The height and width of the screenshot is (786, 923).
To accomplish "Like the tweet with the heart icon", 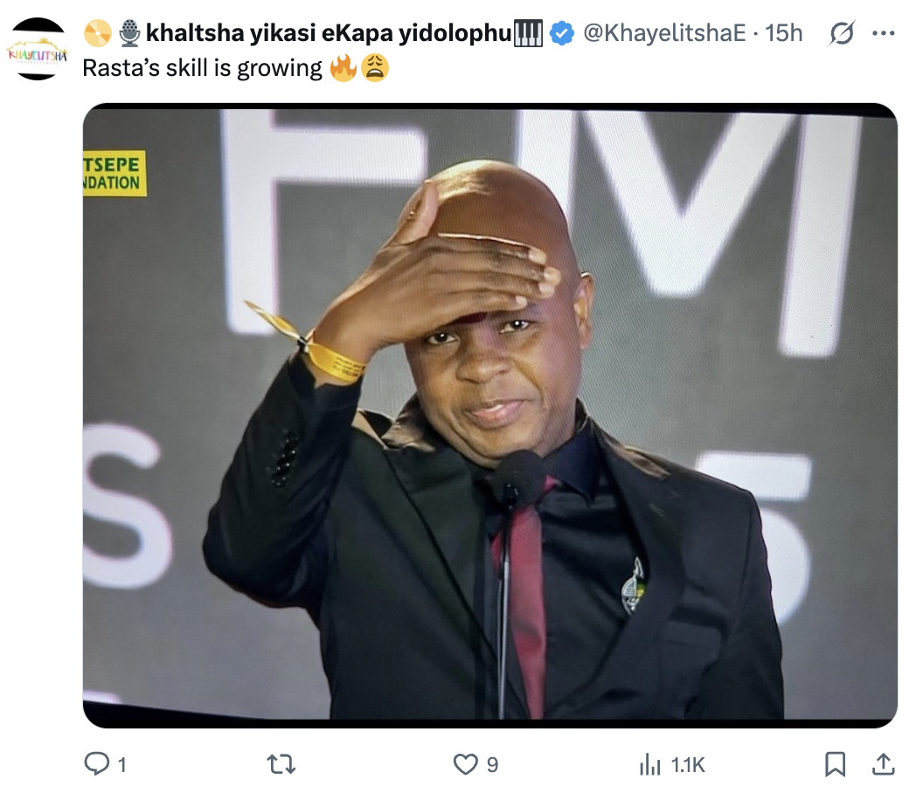I will click(x=466, y=765).
